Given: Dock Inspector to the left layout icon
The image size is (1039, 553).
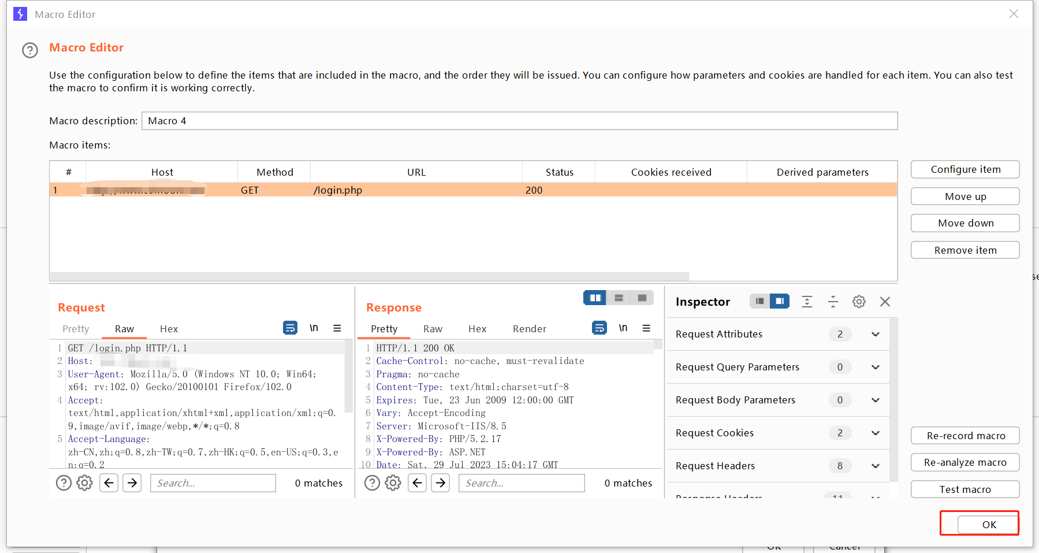Looking at the screenshot, I should [759, 301].
